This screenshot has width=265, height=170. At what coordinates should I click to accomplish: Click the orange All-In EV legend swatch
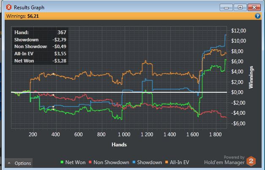pyautogui.click(x=167, y=162)
